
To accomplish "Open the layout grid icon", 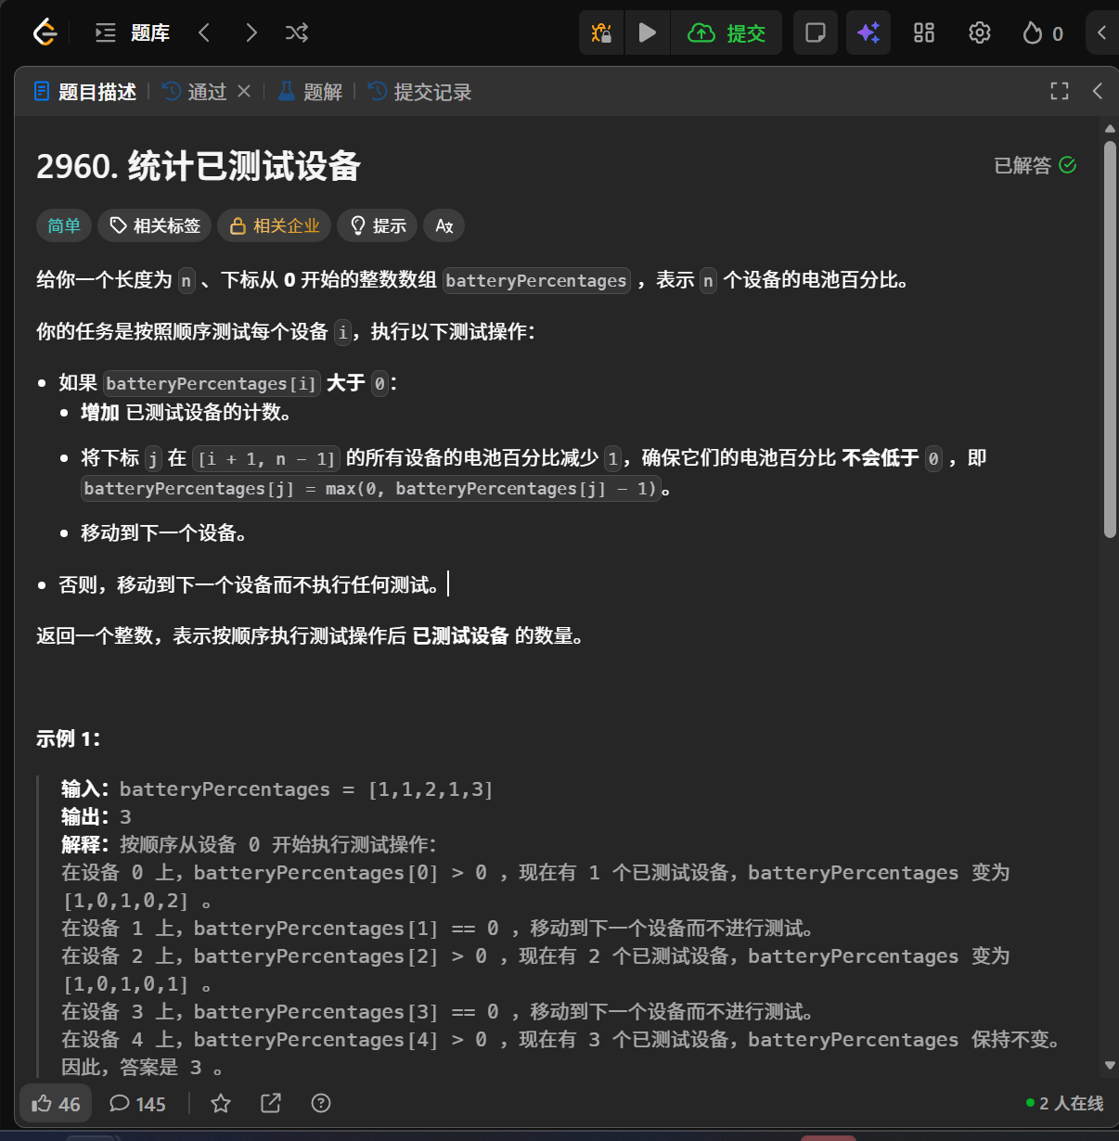I will pos(924,33).
